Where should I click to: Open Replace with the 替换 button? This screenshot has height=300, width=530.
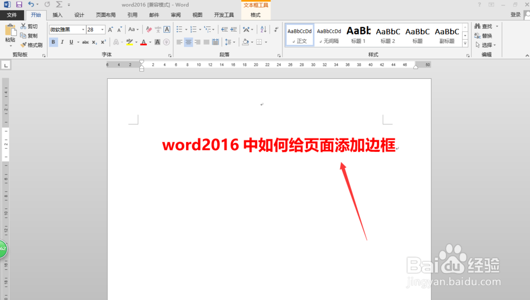(483, 36)
